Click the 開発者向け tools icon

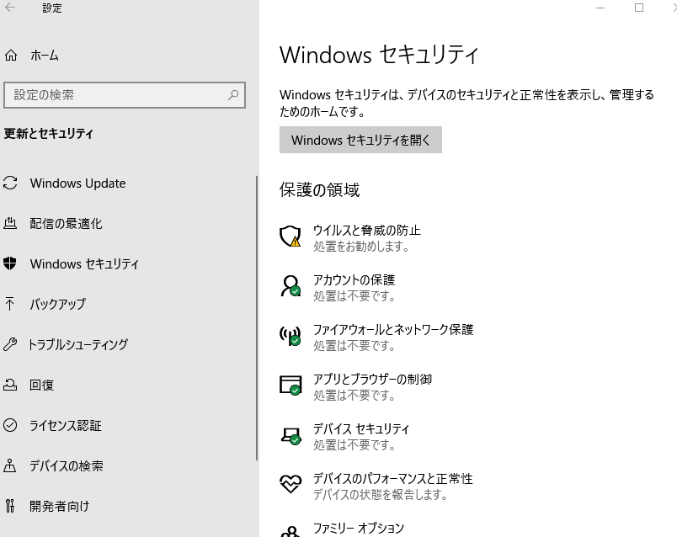pyautogui.click(x=10, y=506)
